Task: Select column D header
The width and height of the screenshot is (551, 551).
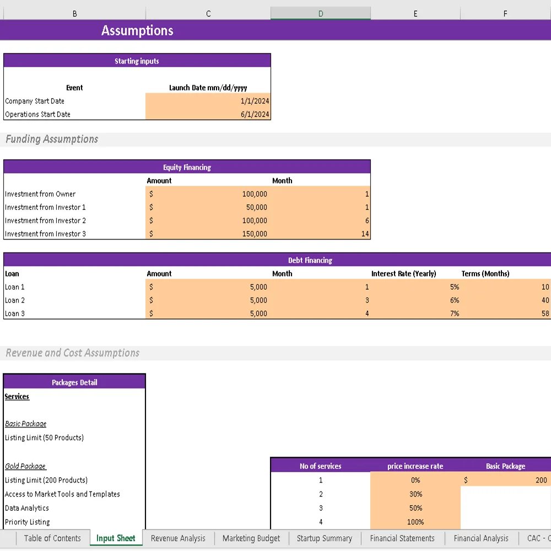Action: [x=320, y=13]
